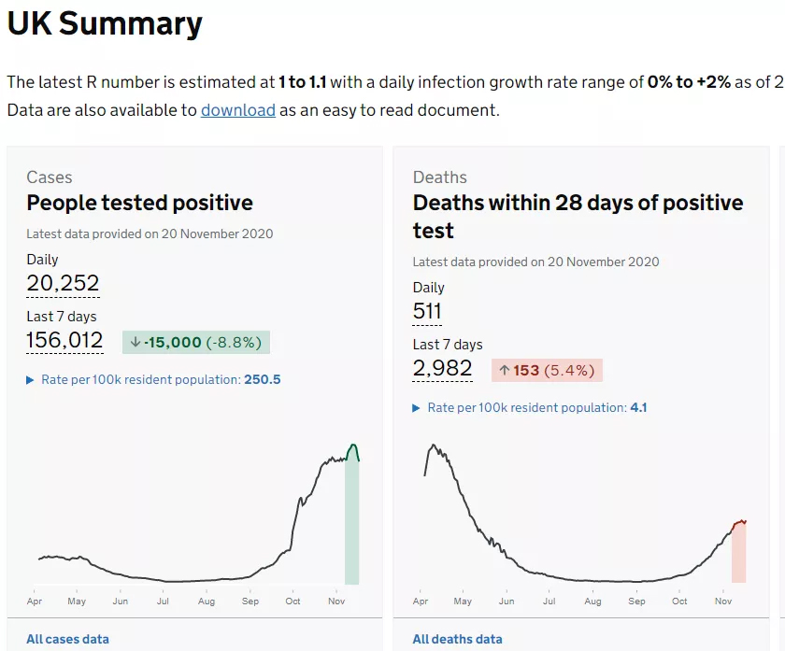Image resolution: width=785 pixels, height=651 pixels.
Task: Click the Oct axis label on the cases chart
Action: click(x=293, y=601)
